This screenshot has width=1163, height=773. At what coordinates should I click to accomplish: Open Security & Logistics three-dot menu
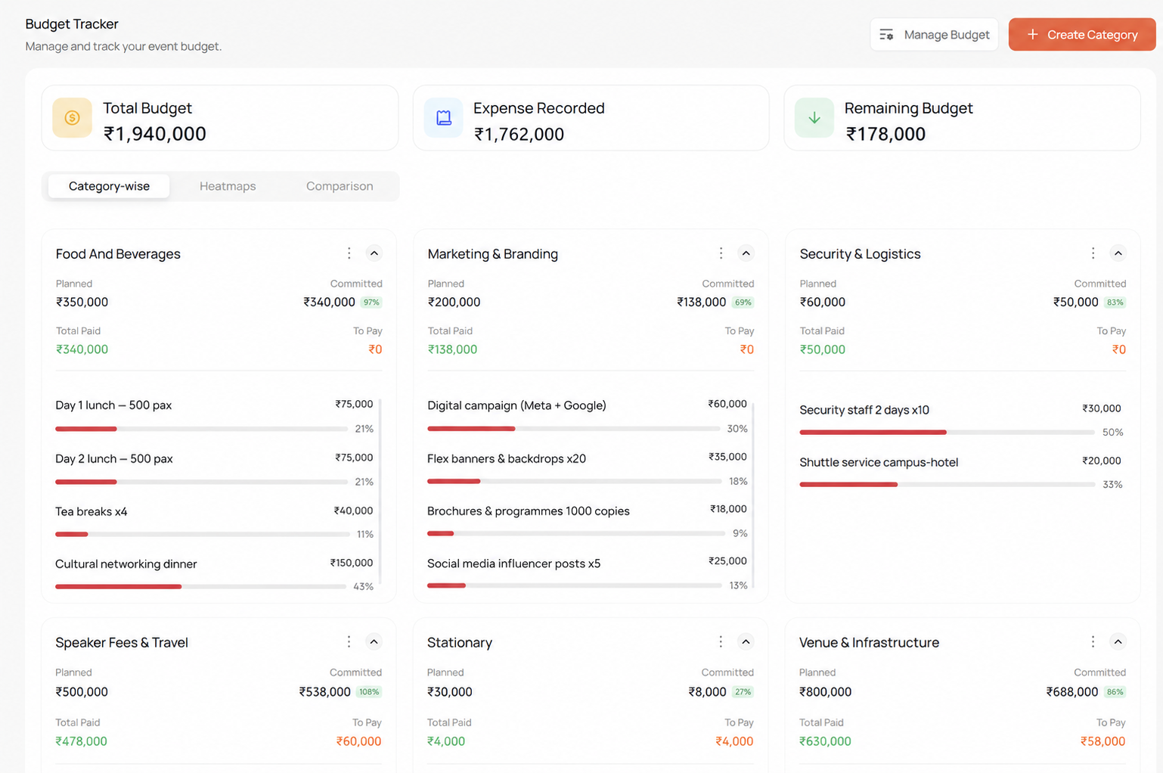click(x=1093, y=253)
